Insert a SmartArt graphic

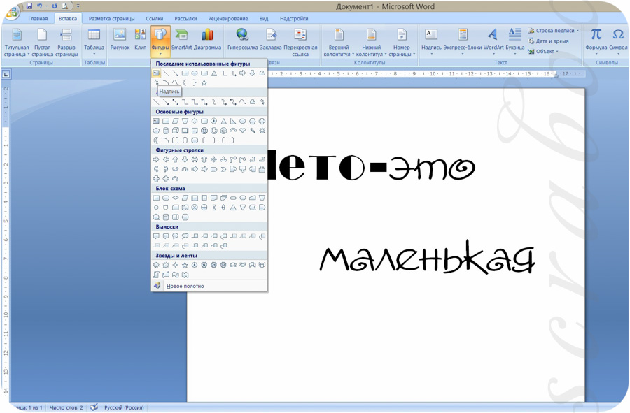[x=181, y=39]
